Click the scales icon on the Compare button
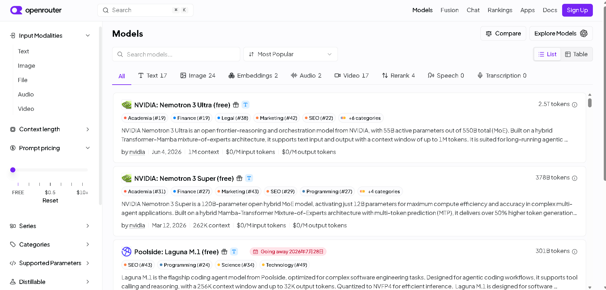The image size is (606, 290). 489,34
